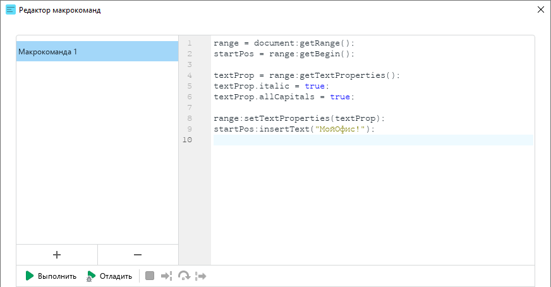Click the stop execution square icon

[150, 276]
